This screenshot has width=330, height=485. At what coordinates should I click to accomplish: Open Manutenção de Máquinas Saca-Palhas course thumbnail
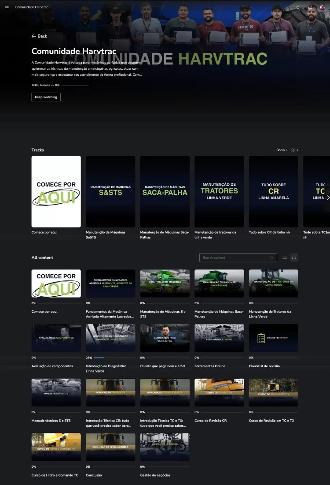tap(219, 284)
